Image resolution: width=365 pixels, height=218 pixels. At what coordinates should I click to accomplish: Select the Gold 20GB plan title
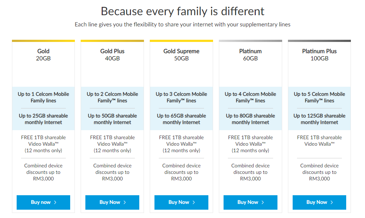[43, 55]
